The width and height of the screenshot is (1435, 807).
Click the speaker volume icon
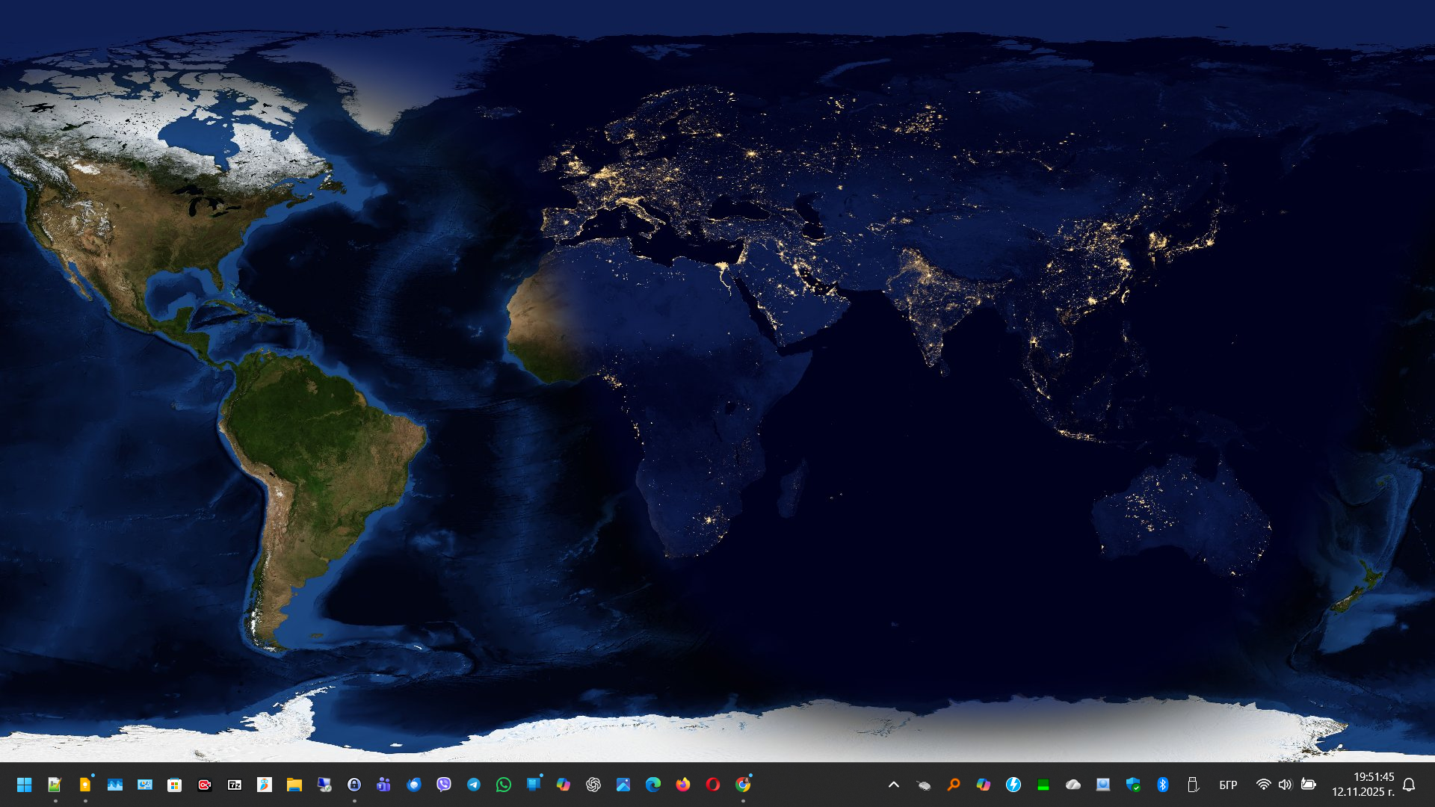1285,785
